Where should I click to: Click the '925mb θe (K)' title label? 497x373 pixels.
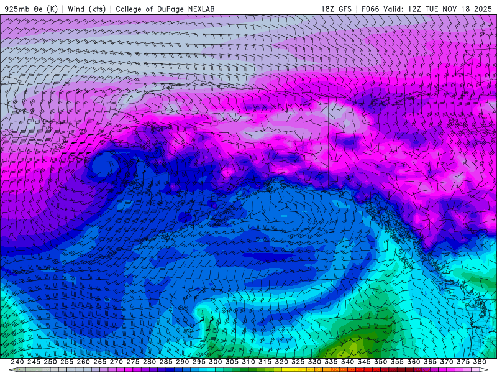click(x=31, y=9)
